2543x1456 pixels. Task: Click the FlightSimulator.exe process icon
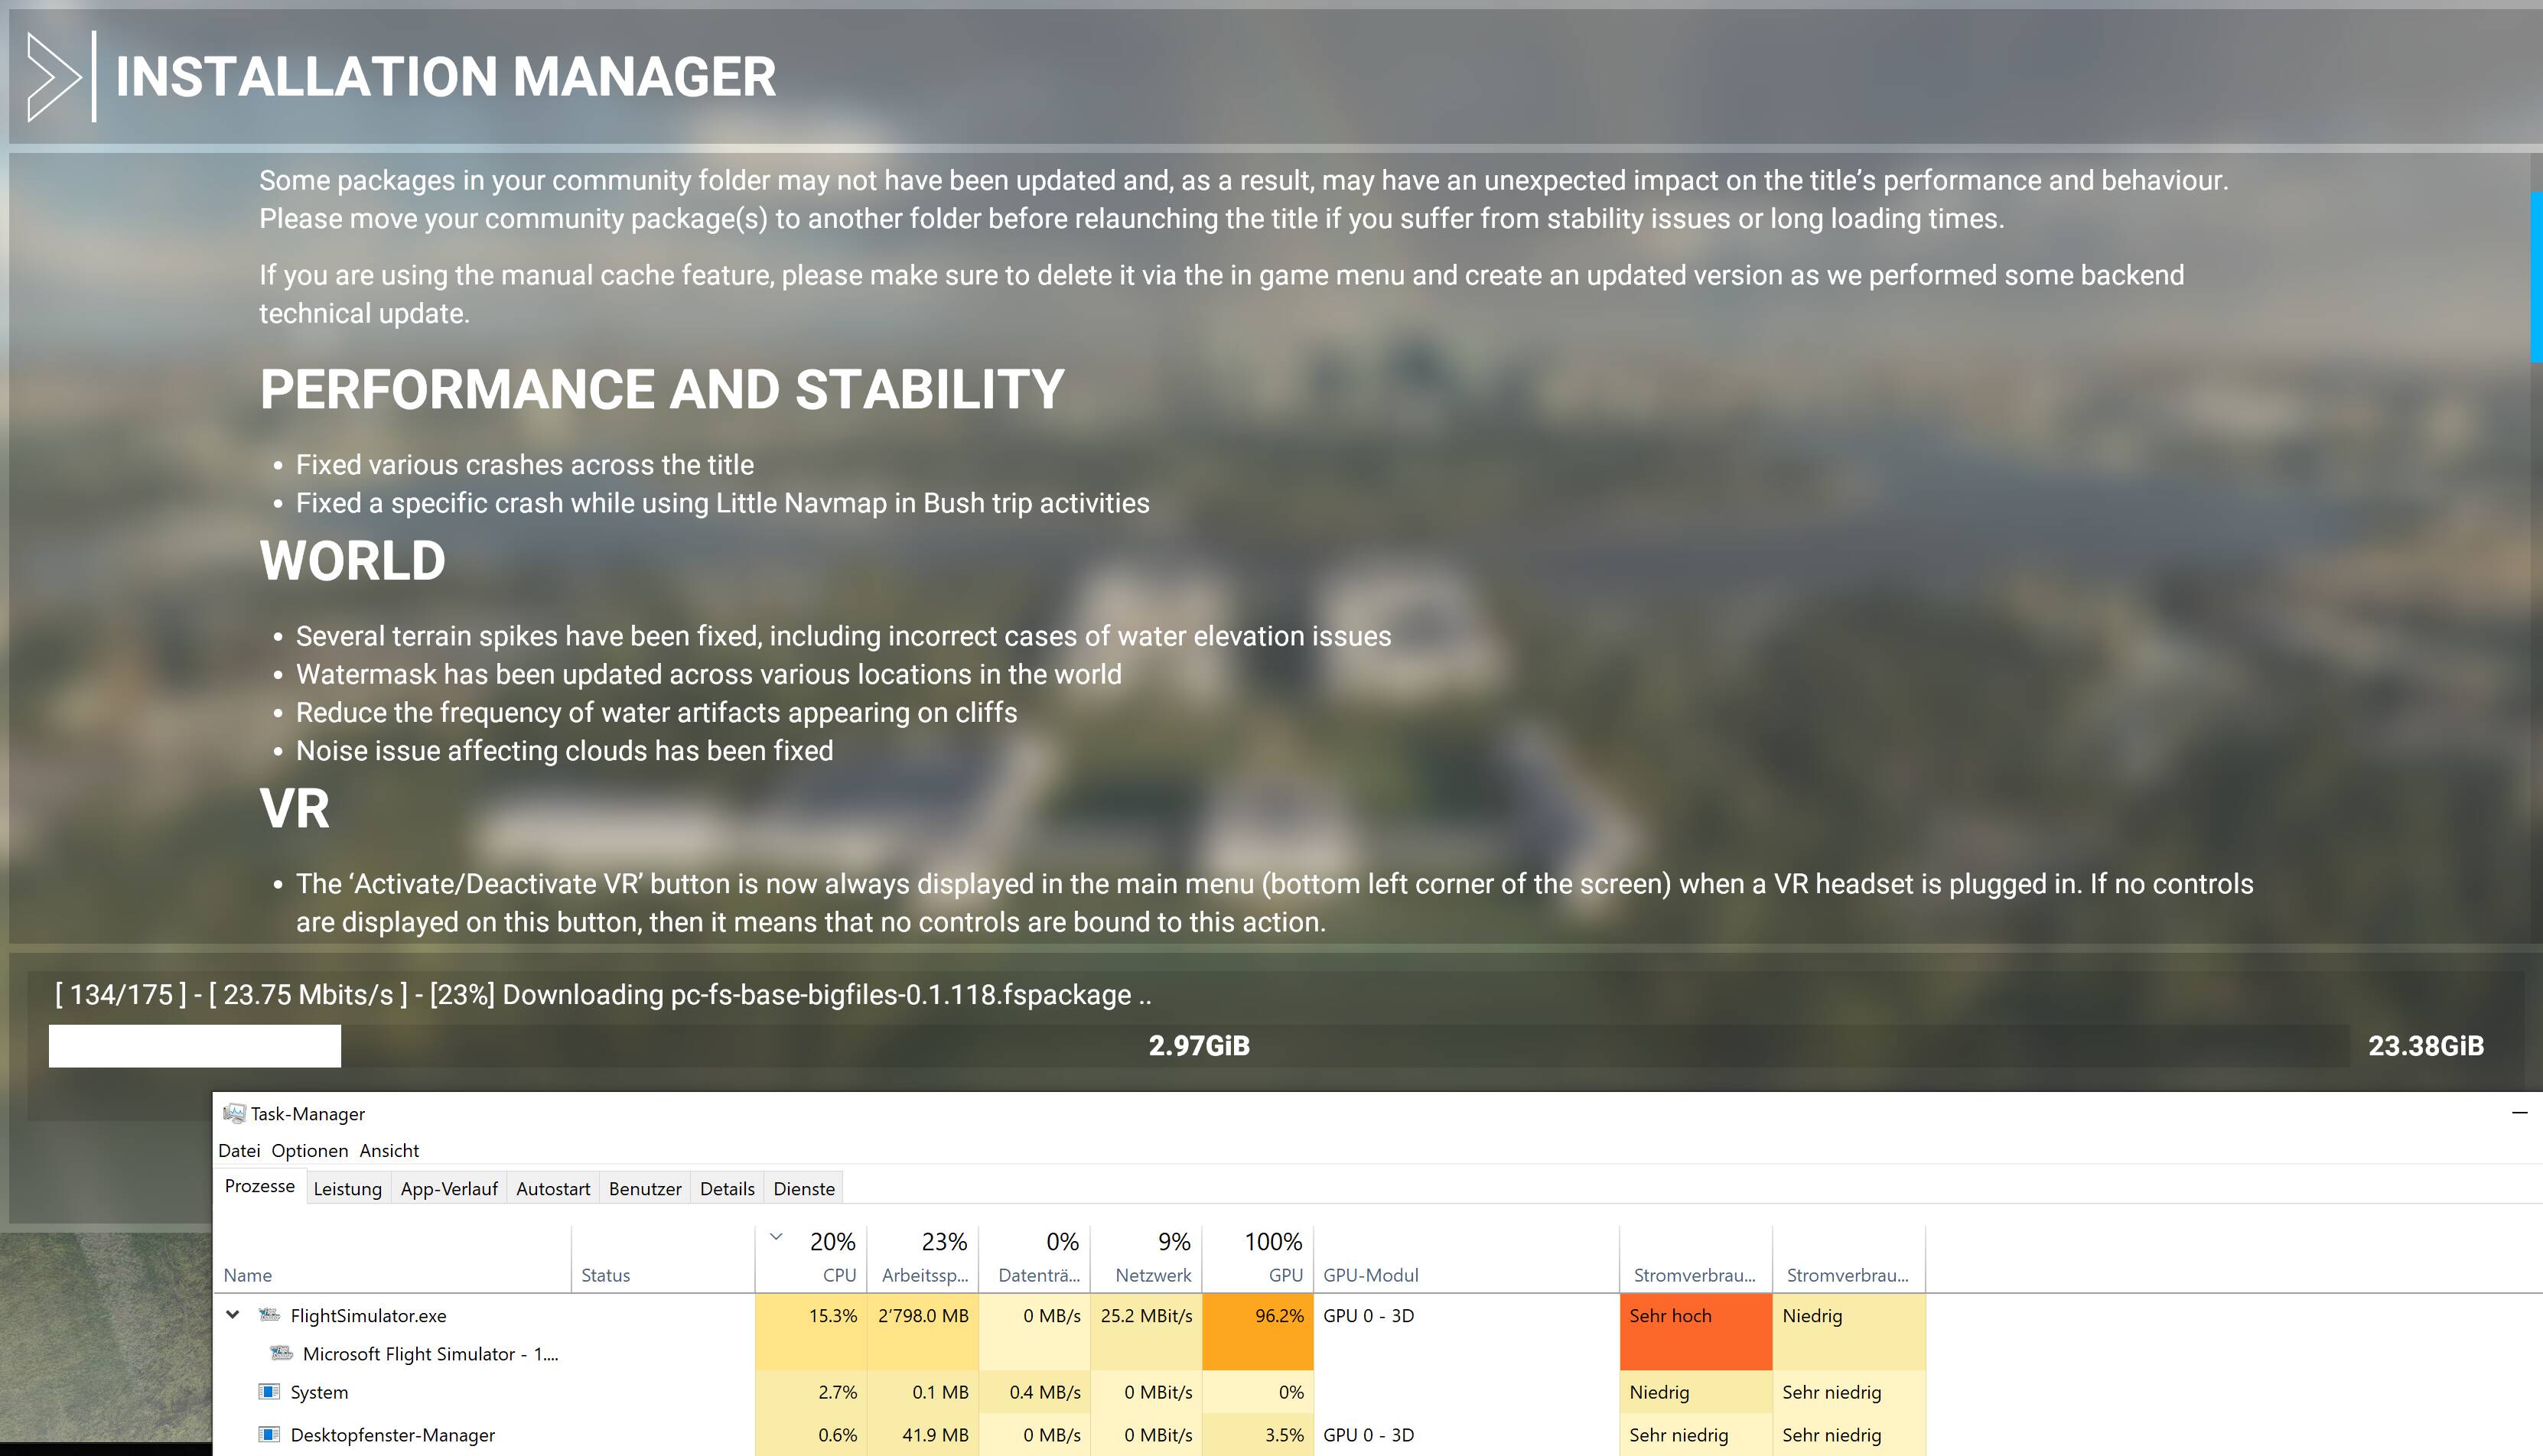(x=269, y=1315)
